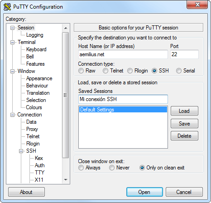Open the Selection settings category
Image resolution: width=211 pixels, height=203 pixels.
(x=36, y=100)
